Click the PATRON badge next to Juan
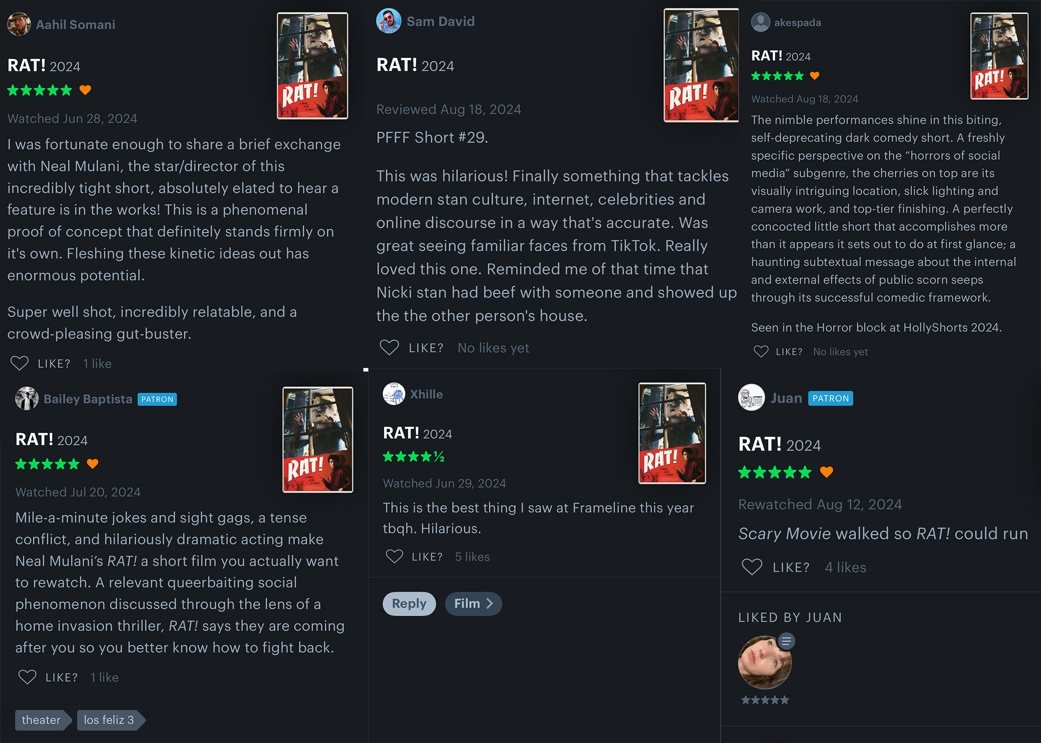This screenshot has width=1041, height=743. [831, 398]
